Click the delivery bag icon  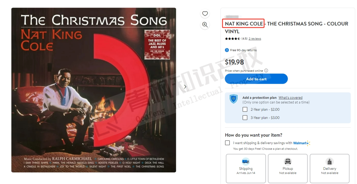tap(330, 162)
